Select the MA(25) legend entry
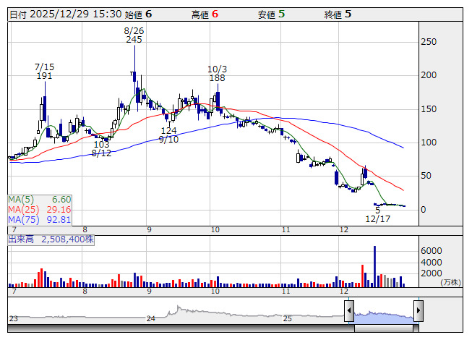 (40, 209)
